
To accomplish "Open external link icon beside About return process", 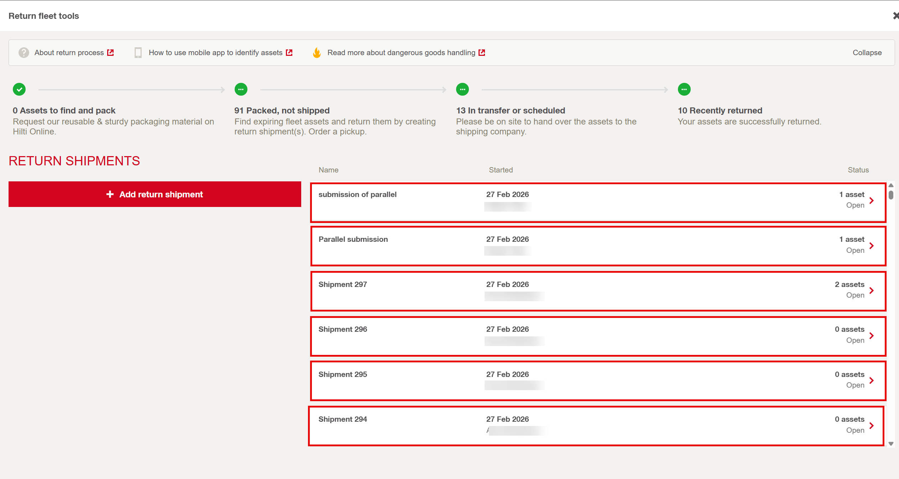I will [x=111, y=53].
